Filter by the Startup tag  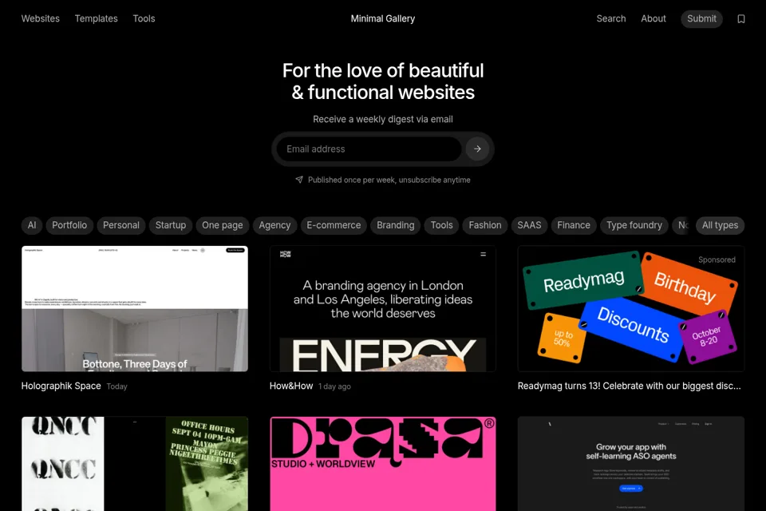click(171, 225)
